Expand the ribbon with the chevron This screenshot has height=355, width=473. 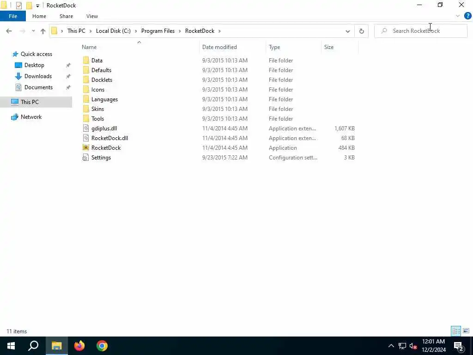click(458, 16)
